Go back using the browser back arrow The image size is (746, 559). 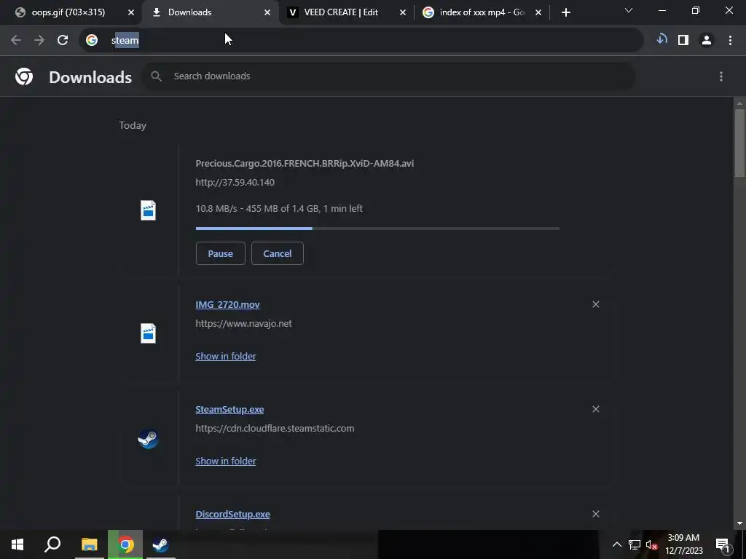16,41
